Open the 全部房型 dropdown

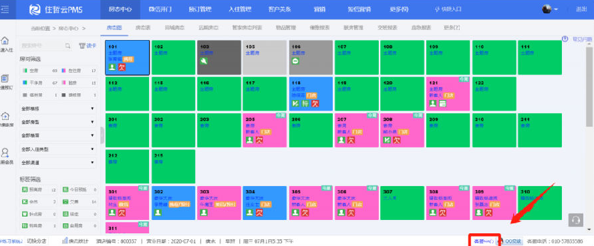[58, 122]
